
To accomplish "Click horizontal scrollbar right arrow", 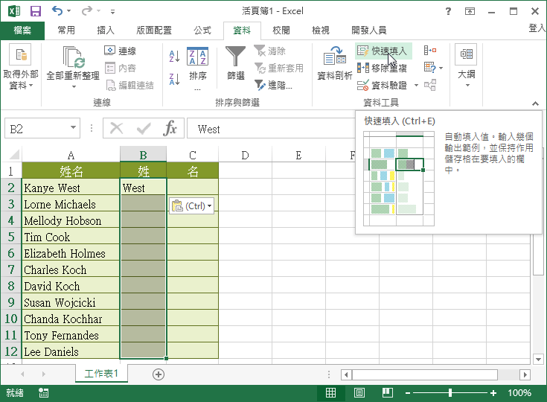I will [x=525, y=374].
